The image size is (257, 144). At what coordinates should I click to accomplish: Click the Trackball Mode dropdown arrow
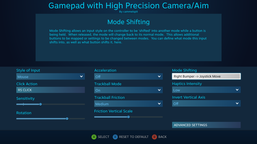(160, 90)
